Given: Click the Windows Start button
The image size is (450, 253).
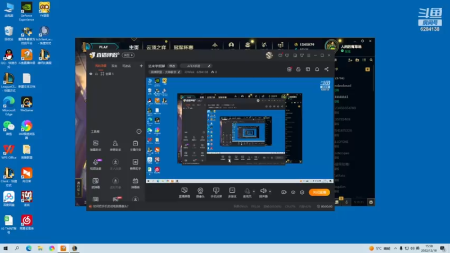Looking at the screenshot, I should coord(6,249).
